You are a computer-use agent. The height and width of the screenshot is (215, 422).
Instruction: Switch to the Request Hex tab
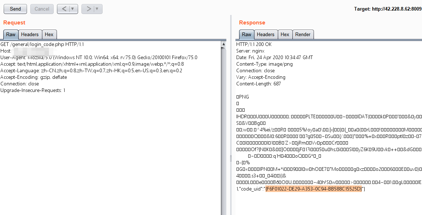point(49,34)
